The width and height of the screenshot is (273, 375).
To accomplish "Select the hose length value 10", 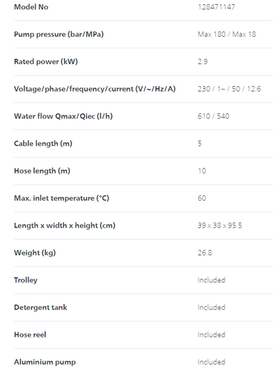I will click(x=202, y=171).
